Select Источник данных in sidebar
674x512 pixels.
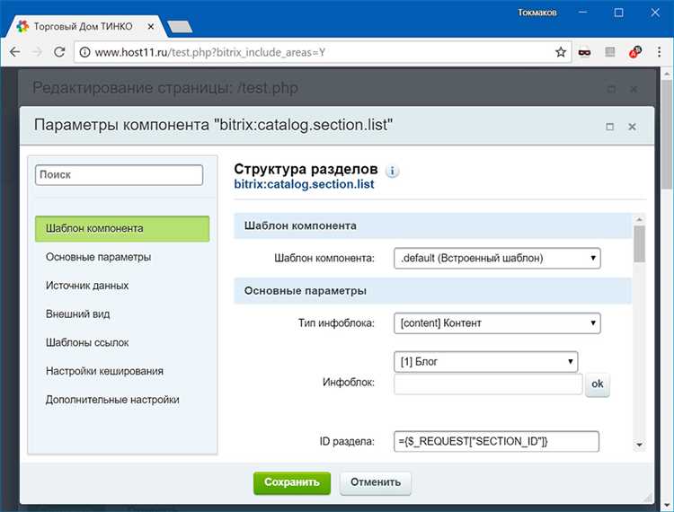[87, 286]
